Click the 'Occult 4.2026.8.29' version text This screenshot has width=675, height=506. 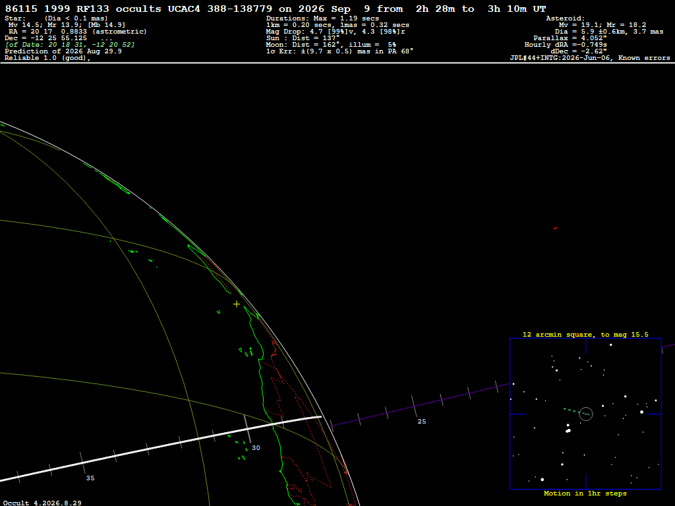(42, 503)
